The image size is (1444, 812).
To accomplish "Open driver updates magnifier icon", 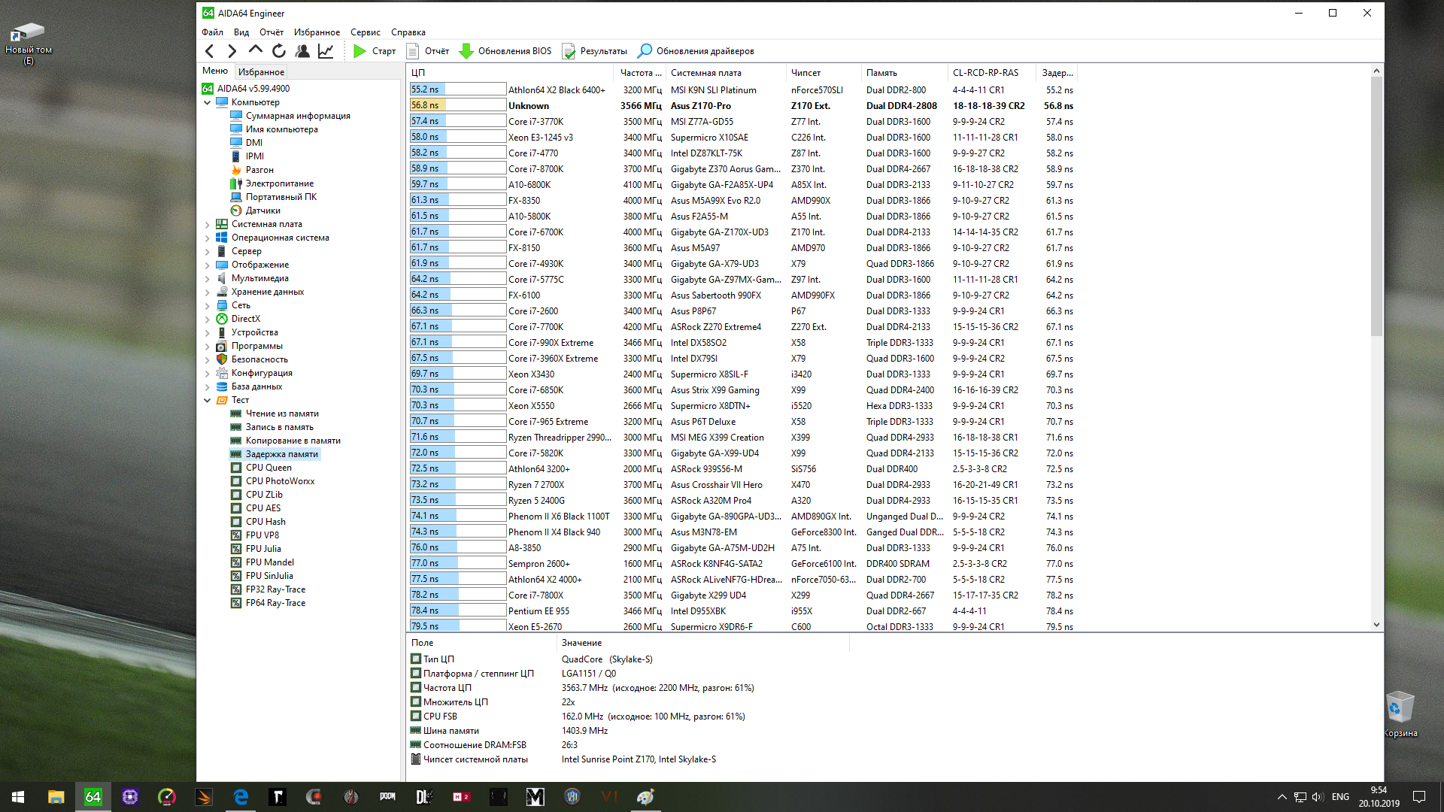I will point(645,51).
